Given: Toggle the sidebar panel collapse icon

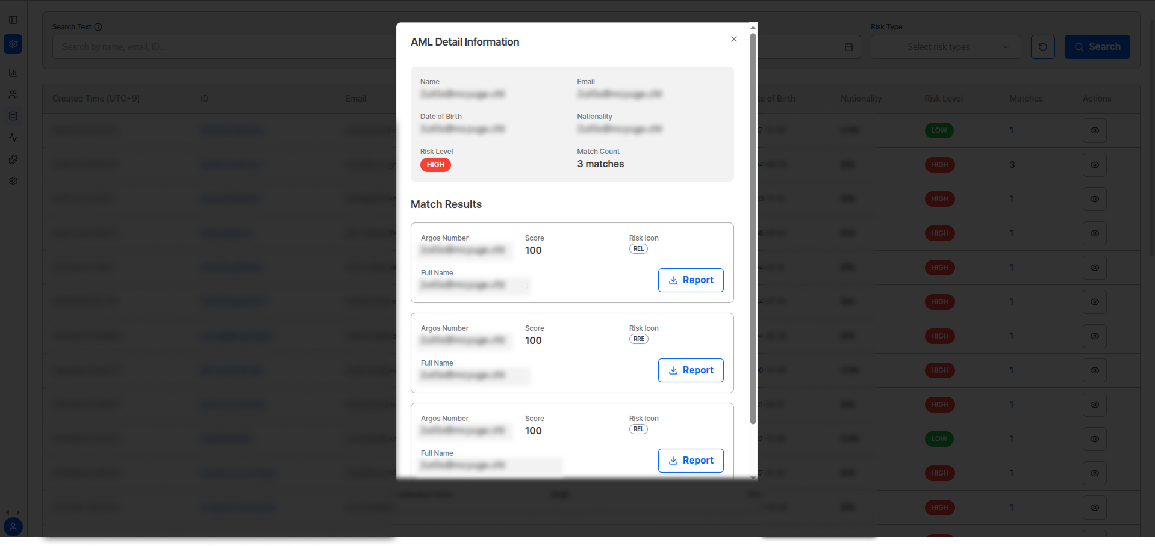Looking at the screenshot, I should click(x=13, y=20).
